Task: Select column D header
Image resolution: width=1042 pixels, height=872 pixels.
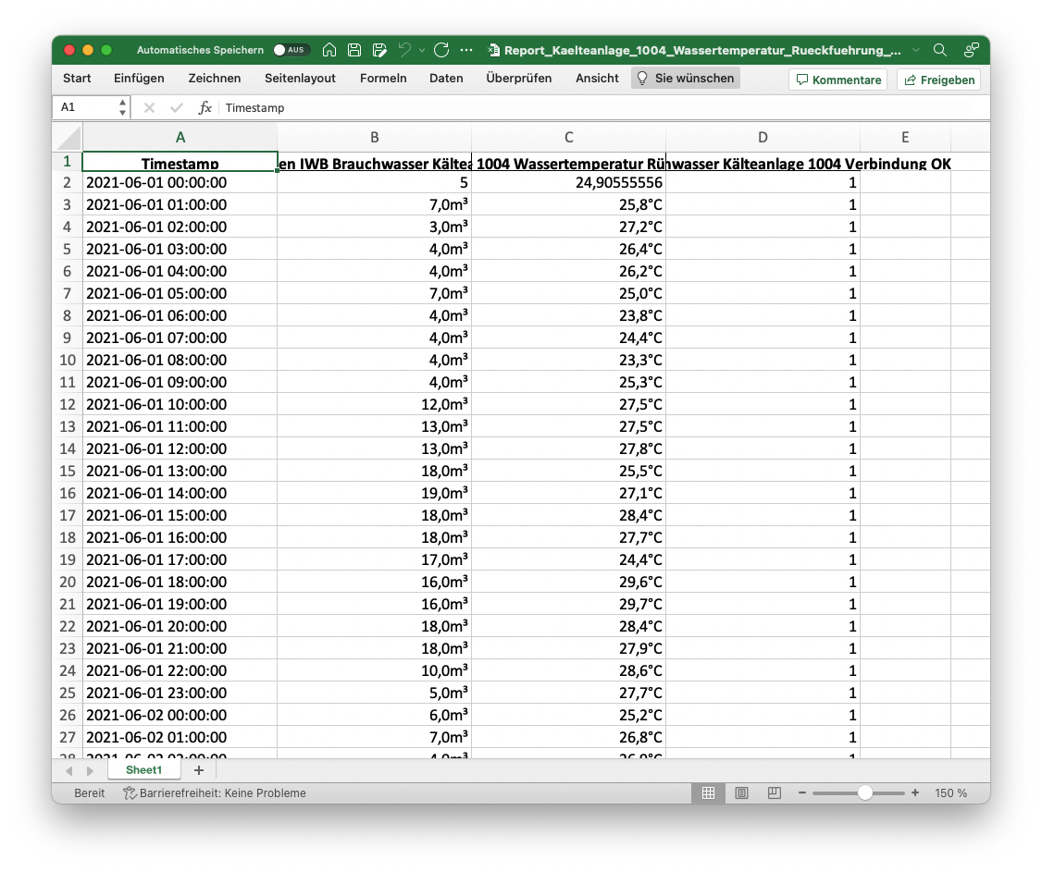Action: tap(763, 138)
